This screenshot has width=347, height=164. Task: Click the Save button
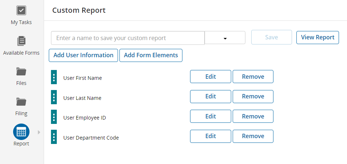click(x=271, y=38)
